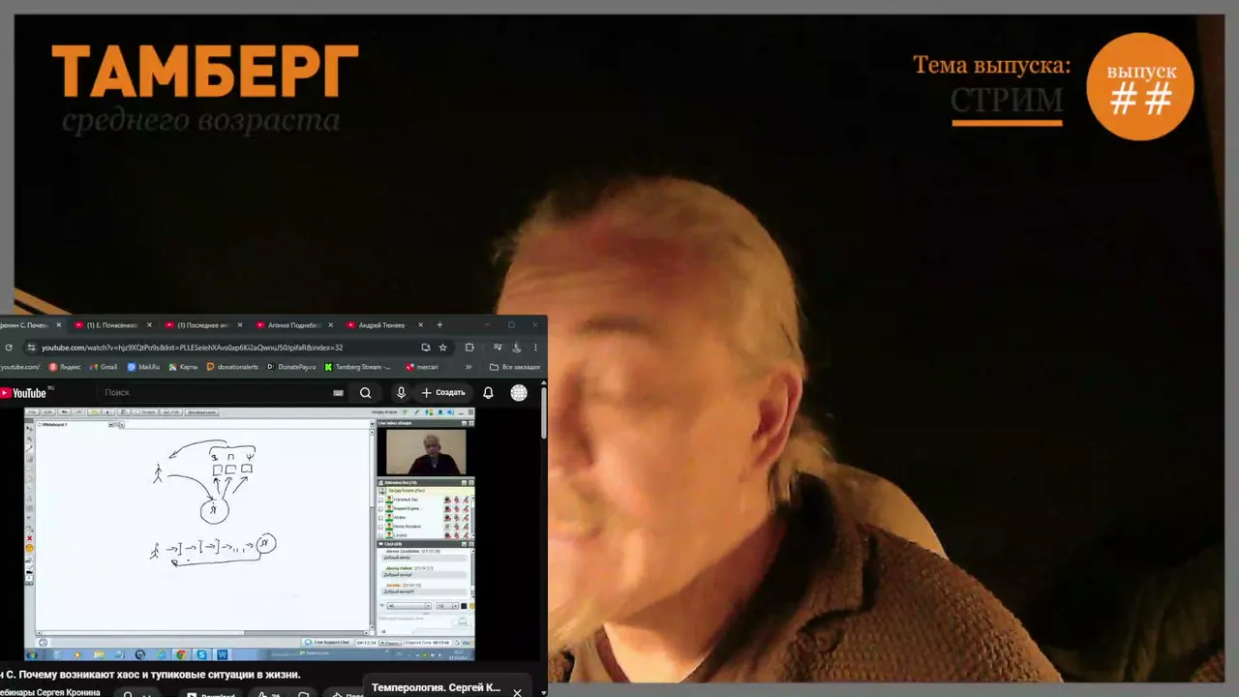This screenshot has height=697, width=1239.
Task: Close the "Агония Поднебес" tab
Action: tap(330, 325)
